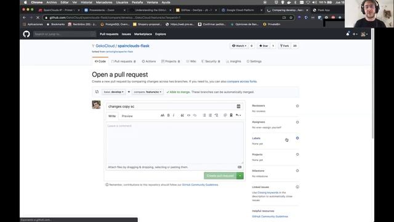This screenshot has height=222, width=394.
Task: Add a task list
Action: 216,115
